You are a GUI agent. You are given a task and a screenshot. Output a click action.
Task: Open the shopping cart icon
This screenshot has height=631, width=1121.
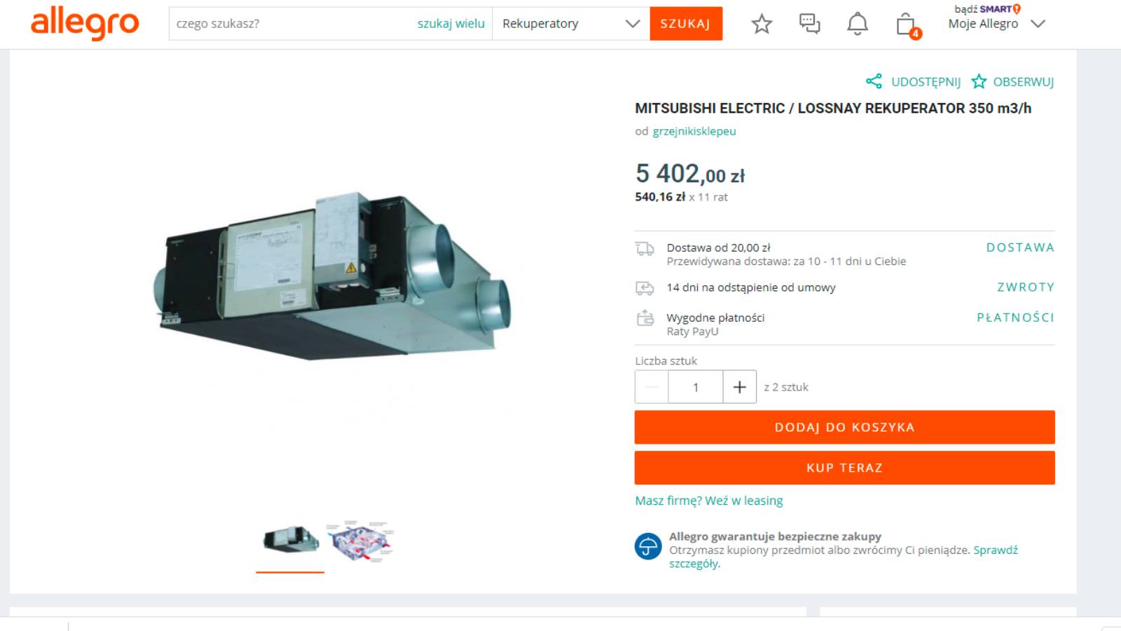pos(906,25)
